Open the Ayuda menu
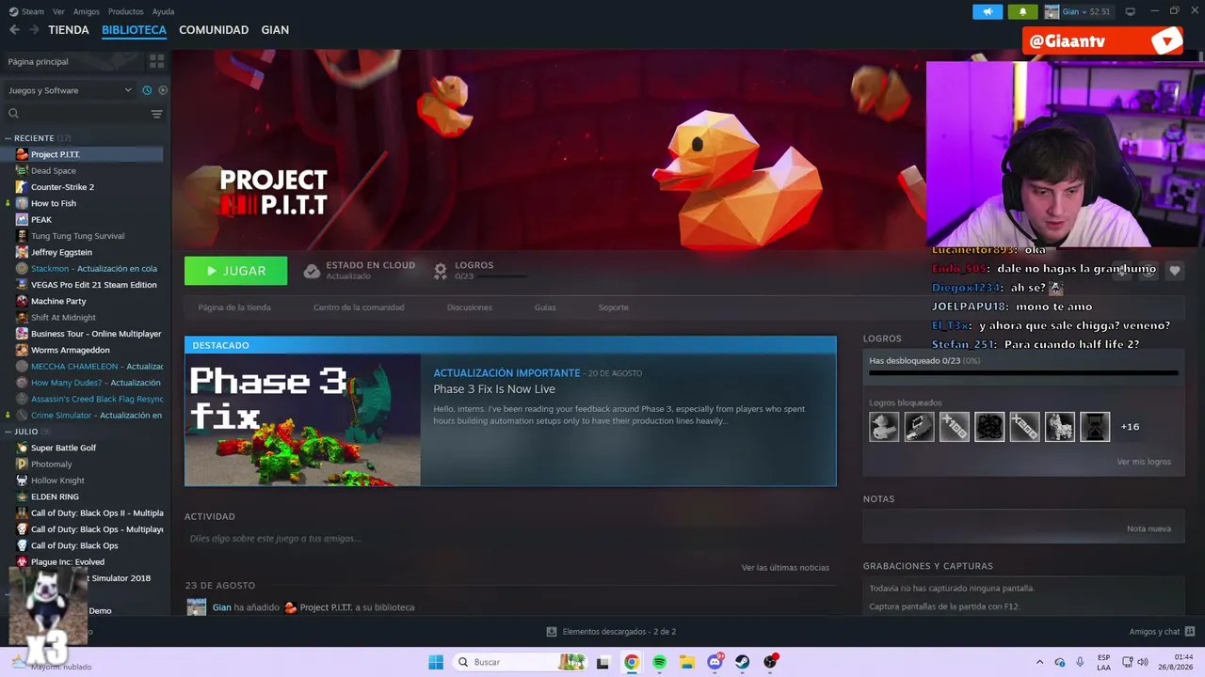The width and height of the screenshot is (1205, 677). click(x=163, y=11)
